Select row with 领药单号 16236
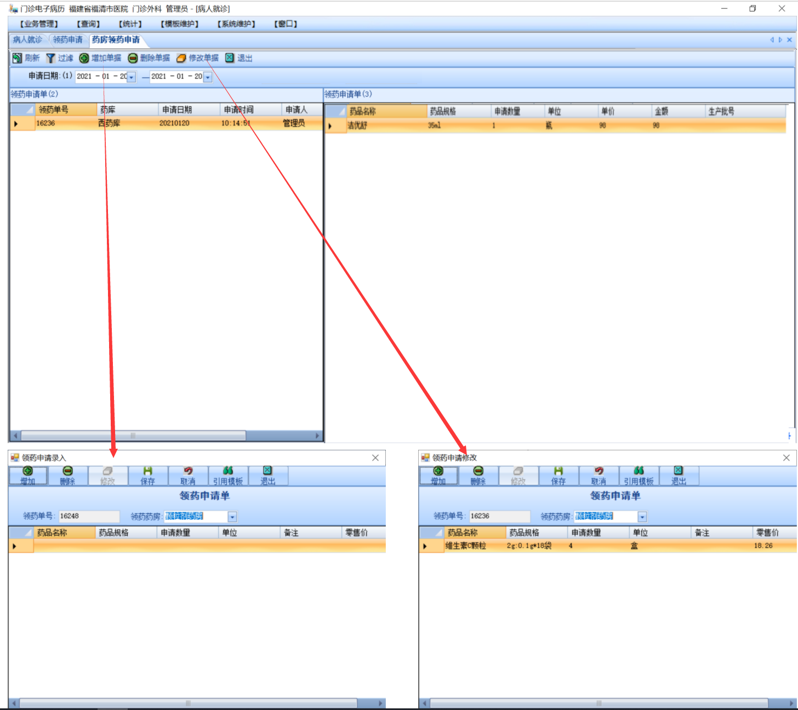 point(167,123)
